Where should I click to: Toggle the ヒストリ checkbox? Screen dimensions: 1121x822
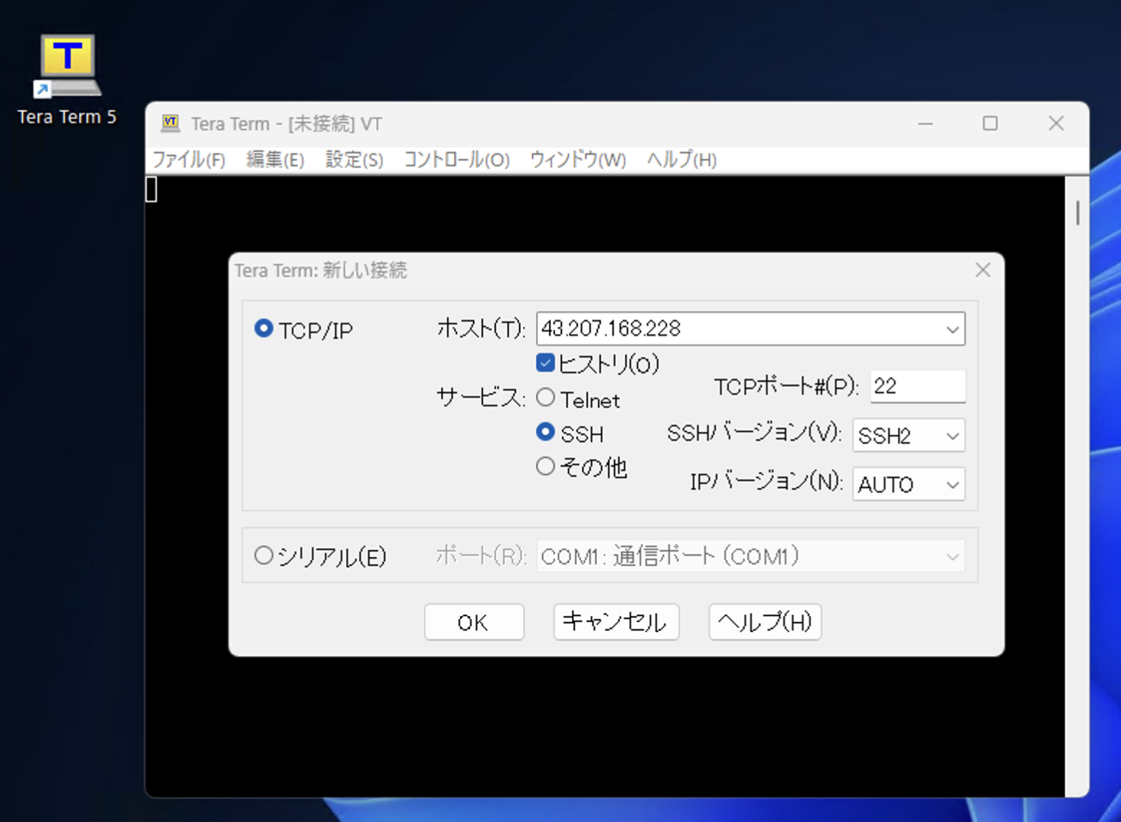[545, 363]
